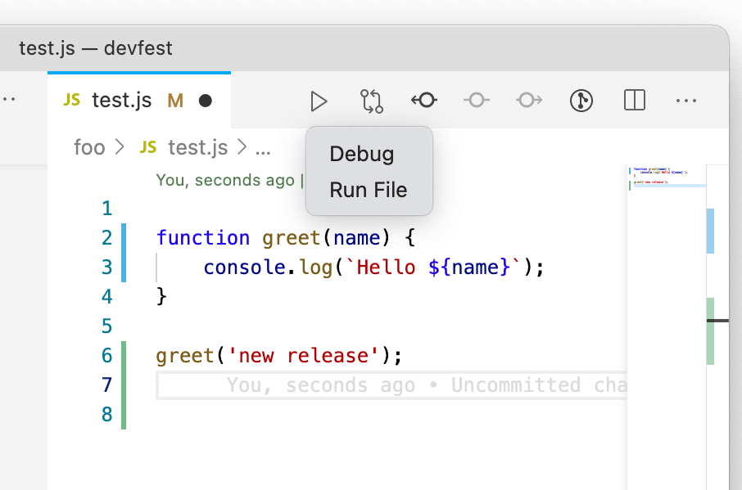
Task: Split the editor using the split icon
Action: click(634, 101)
